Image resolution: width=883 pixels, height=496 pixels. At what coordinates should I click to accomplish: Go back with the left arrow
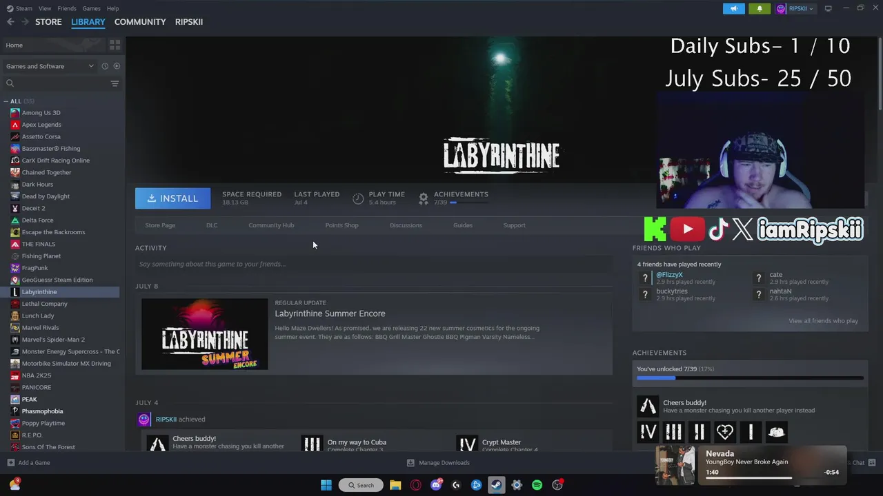(x=10, y=22)
